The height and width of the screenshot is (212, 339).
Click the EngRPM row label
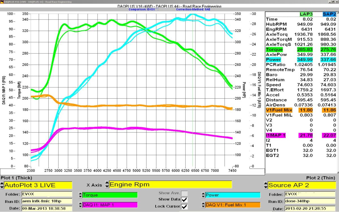276,29
